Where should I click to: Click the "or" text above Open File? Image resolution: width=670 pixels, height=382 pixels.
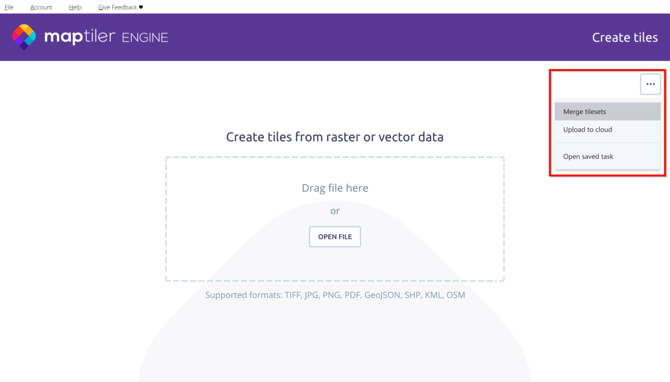335,211
